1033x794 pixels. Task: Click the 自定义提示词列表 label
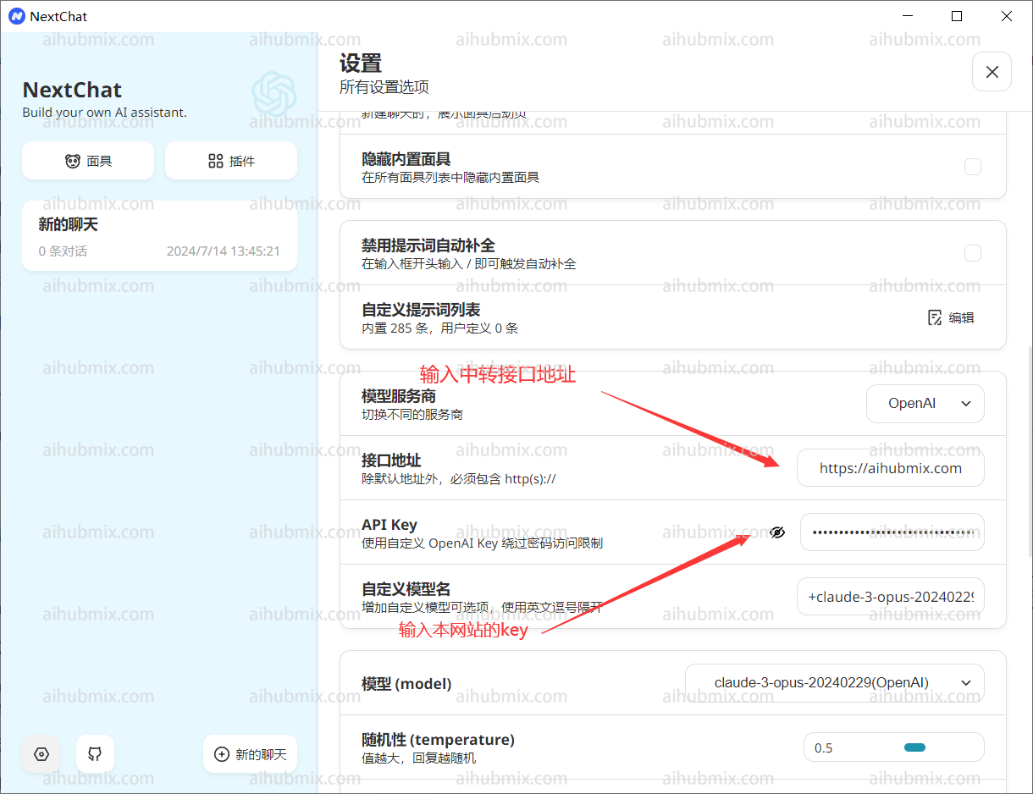pyautogui.click(x=421, y=310)
